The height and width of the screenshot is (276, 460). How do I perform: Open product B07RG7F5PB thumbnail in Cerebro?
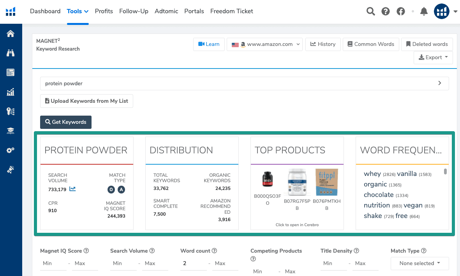pos(297,182)
